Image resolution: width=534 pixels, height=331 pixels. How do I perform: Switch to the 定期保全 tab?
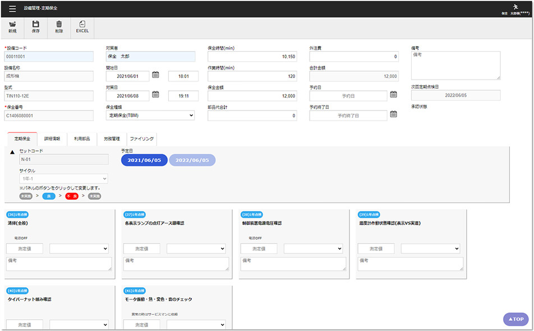pos(22,139)
